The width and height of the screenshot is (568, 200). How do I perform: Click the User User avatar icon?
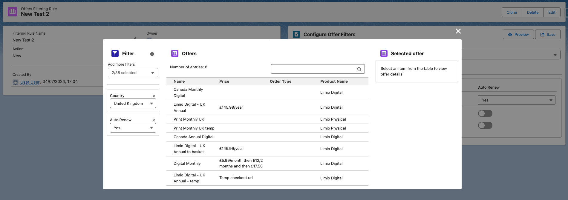16,82
